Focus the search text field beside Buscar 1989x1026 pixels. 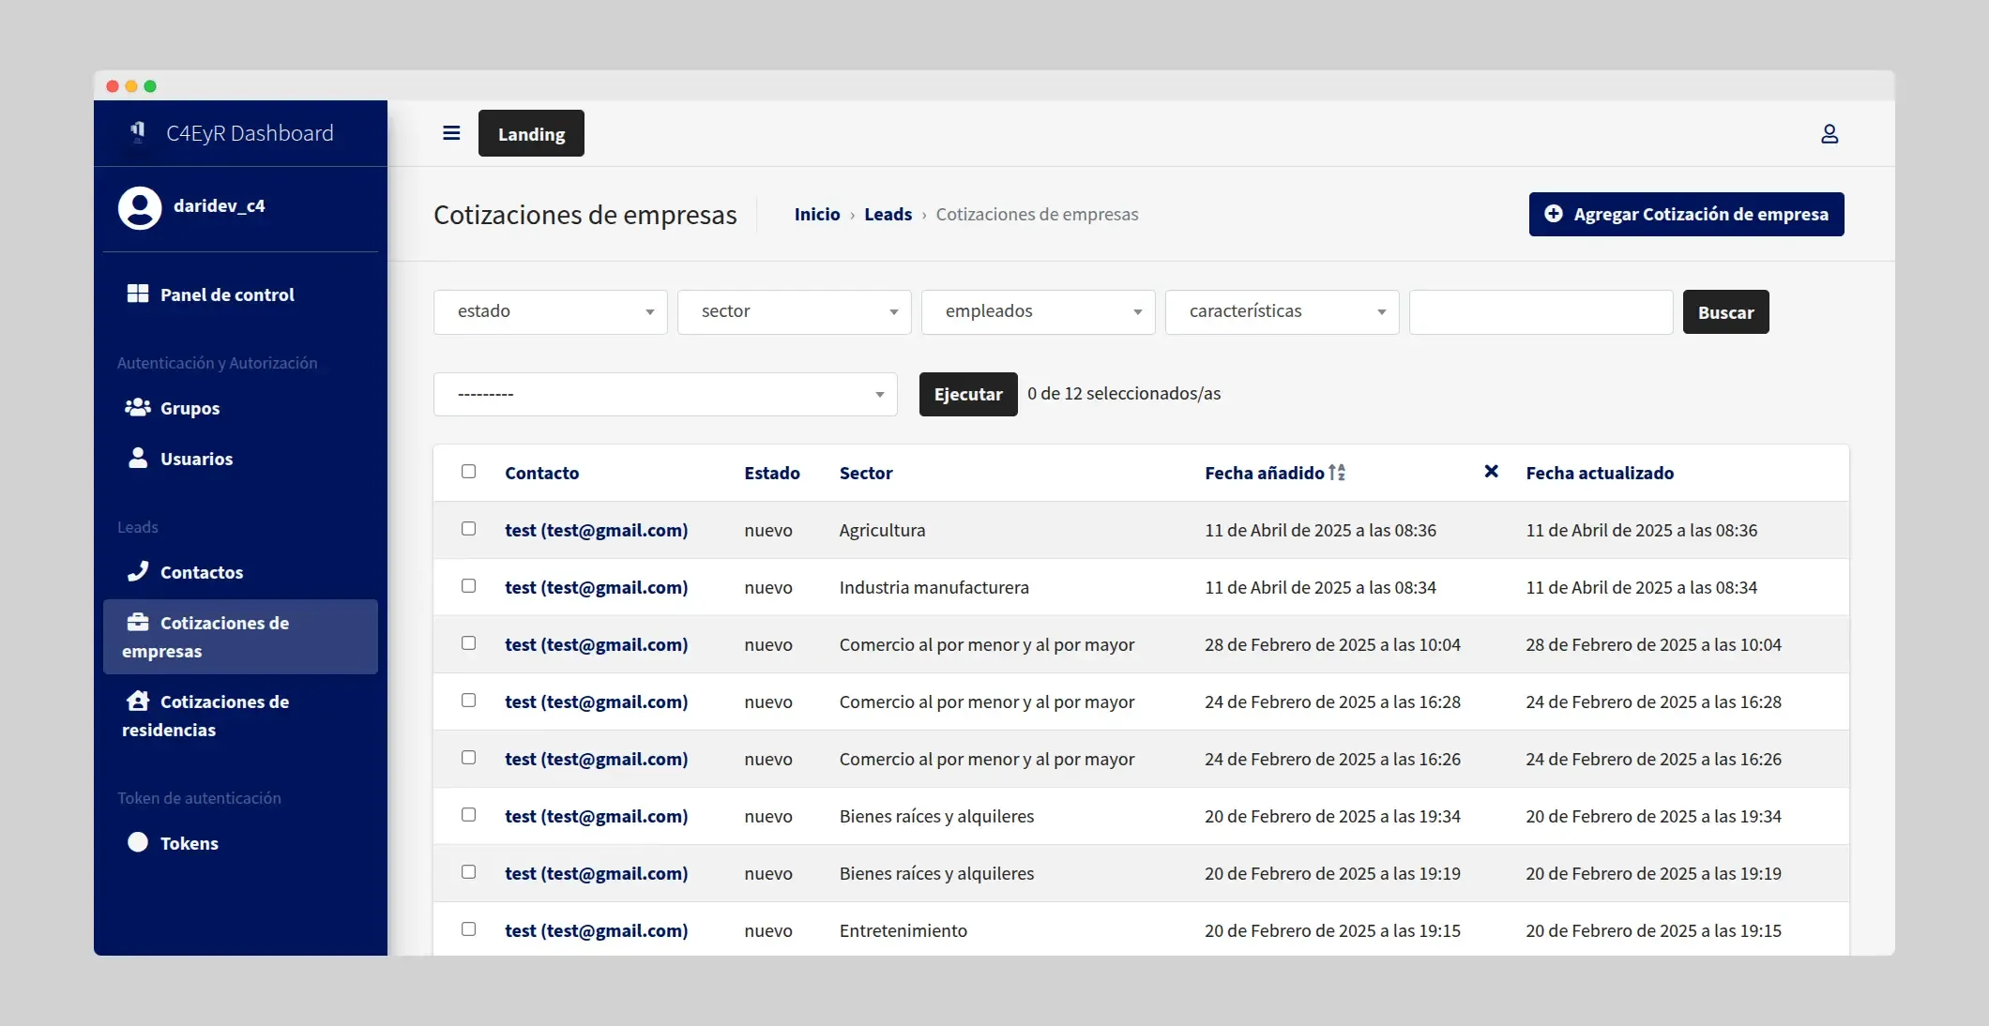[1541, 311]
